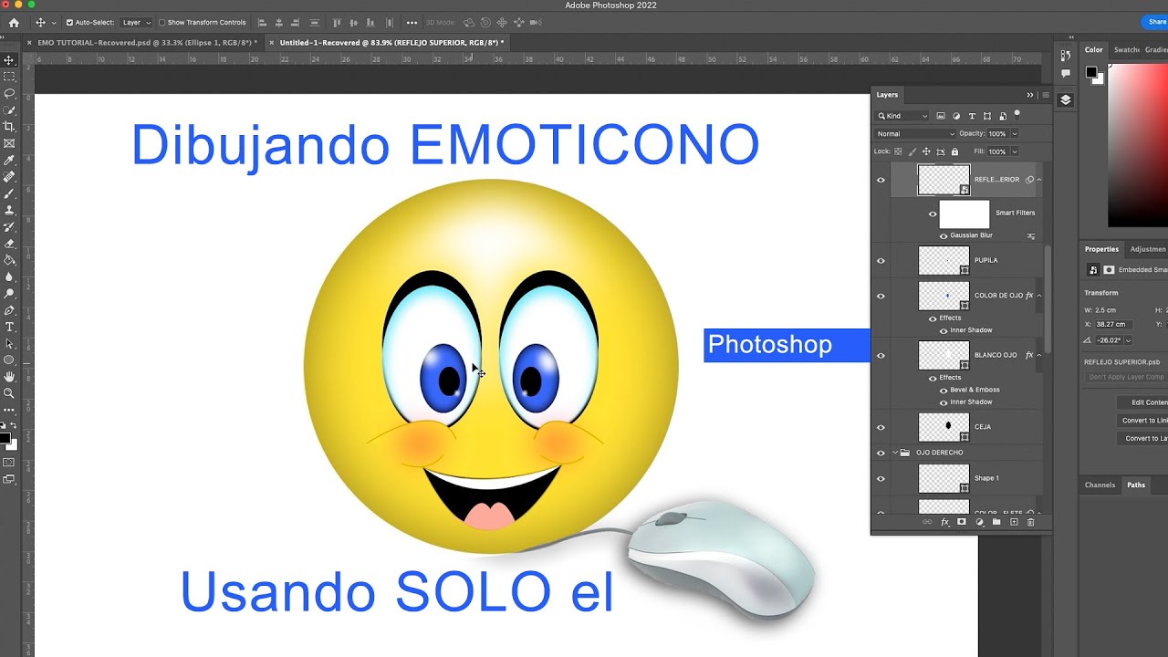Select the Move tool in the left toolbar

9,60
